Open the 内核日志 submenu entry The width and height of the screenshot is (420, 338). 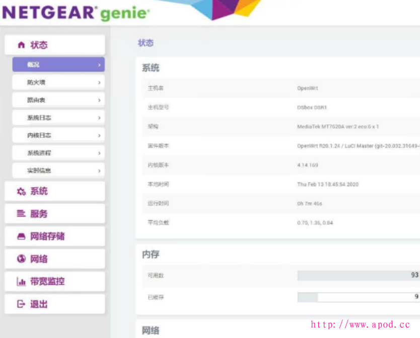[x=58, y=135]
